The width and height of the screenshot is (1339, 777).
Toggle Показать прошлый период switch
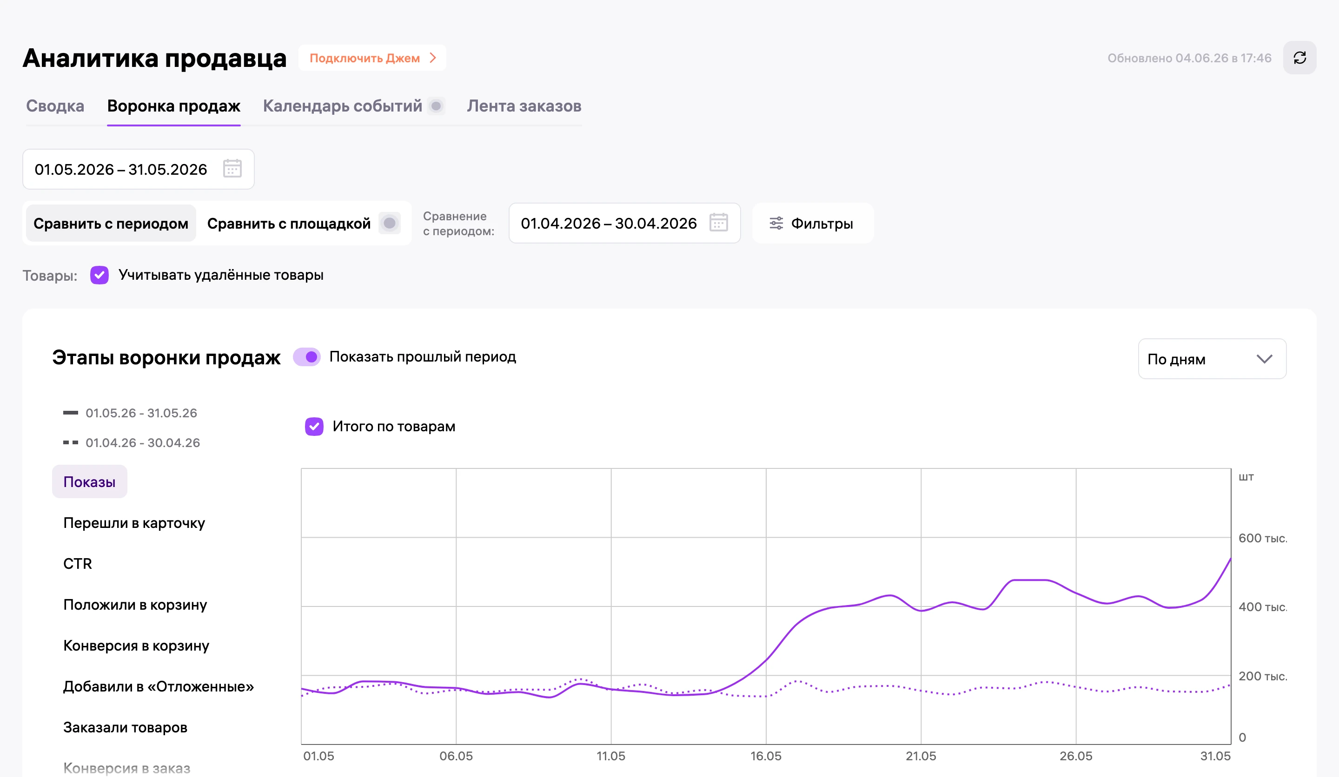point(306,357)
